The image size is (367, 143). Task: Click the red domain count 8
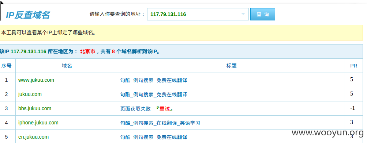pos(113,52)
